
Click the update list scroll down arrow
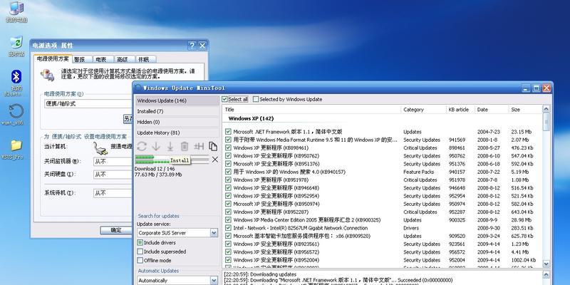point(546,264)
